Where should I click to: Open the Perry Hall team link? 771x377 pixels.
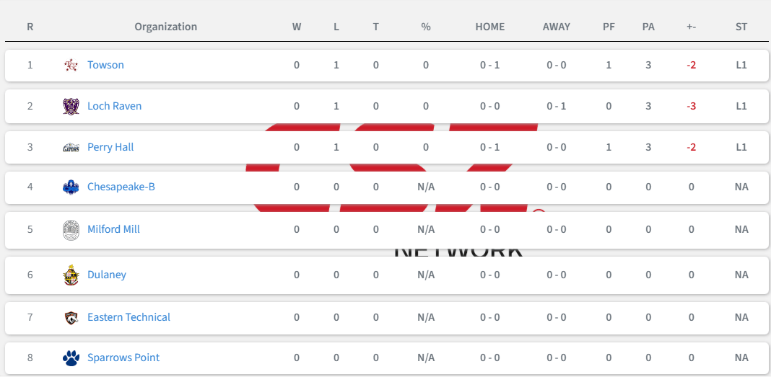tap(110, 147)
